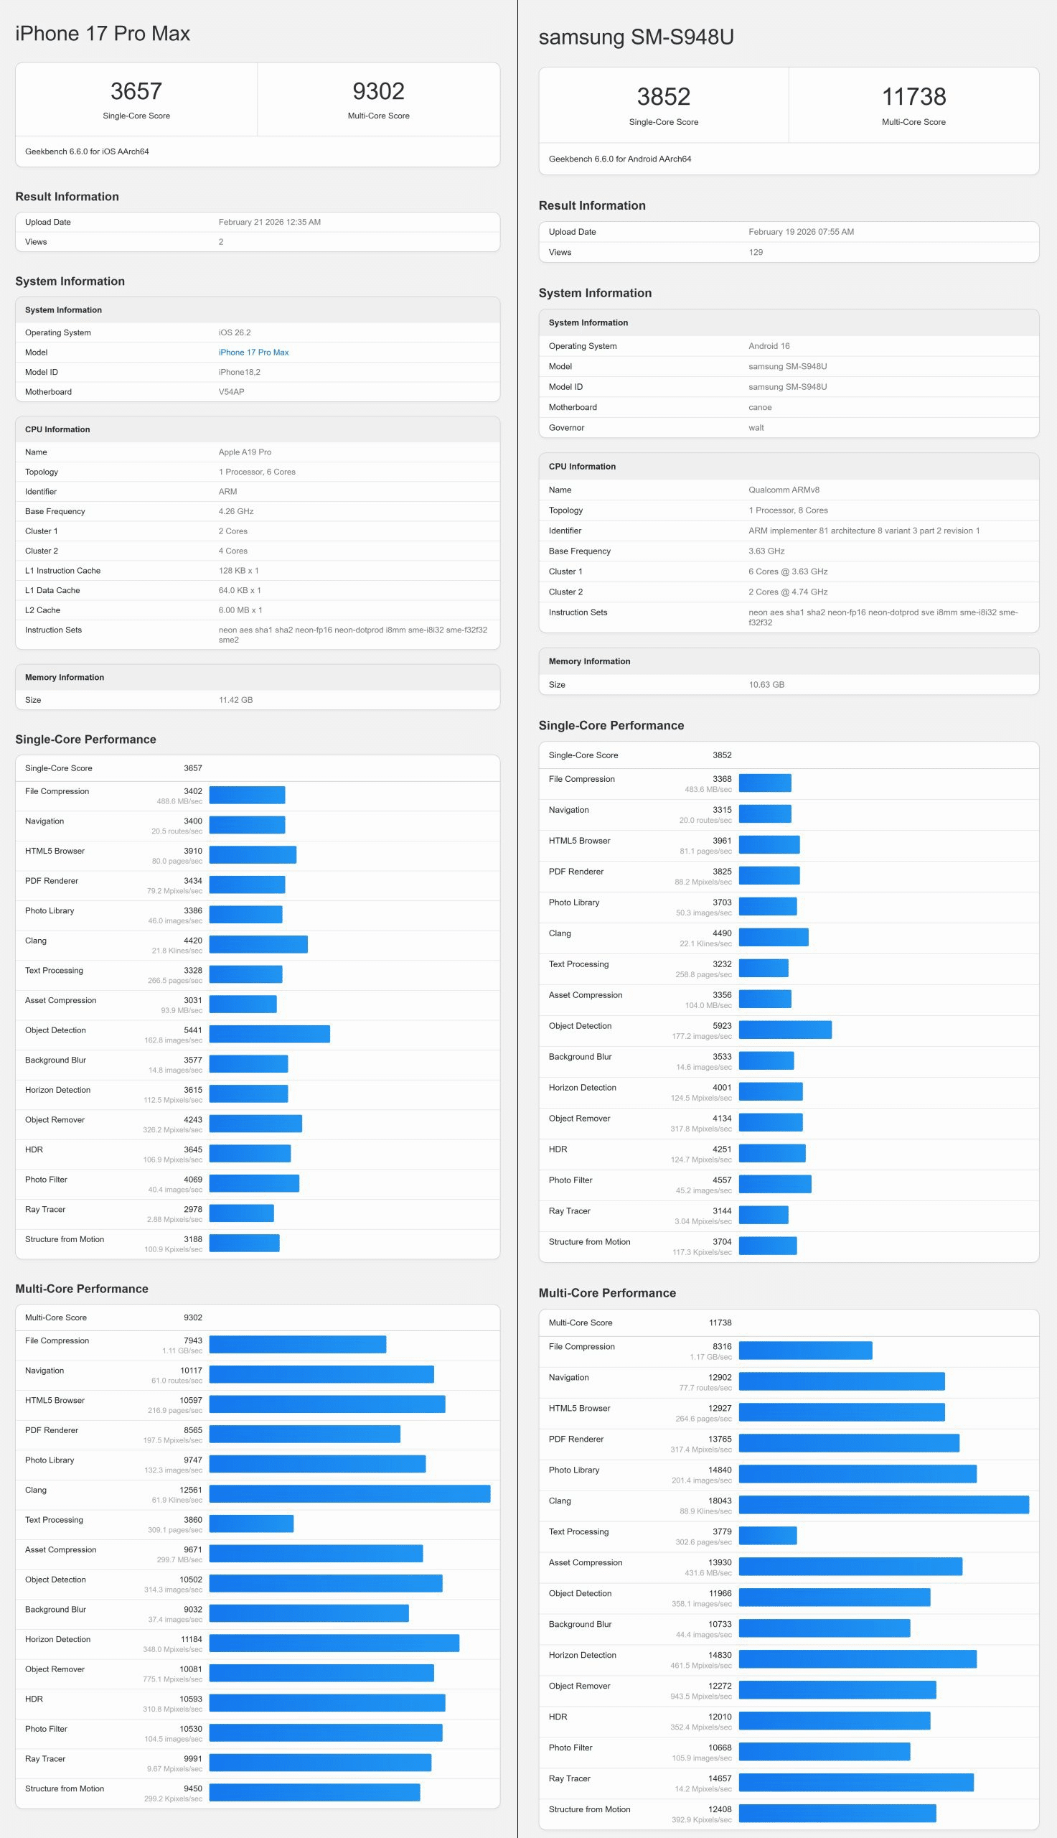Image resolution: width=1057 pixels, height=1838 pixels.
Task: Click the samsung SM-S948U page title
Action: click(x=635, y=37)
